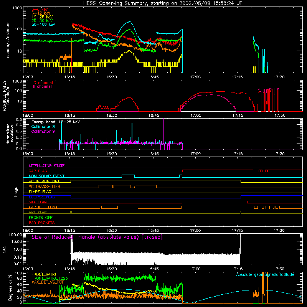Click the counts/s/detector axis label
The width and height of the screenshot is (307, 307).
pyautogui.click(x=8, y=40)
